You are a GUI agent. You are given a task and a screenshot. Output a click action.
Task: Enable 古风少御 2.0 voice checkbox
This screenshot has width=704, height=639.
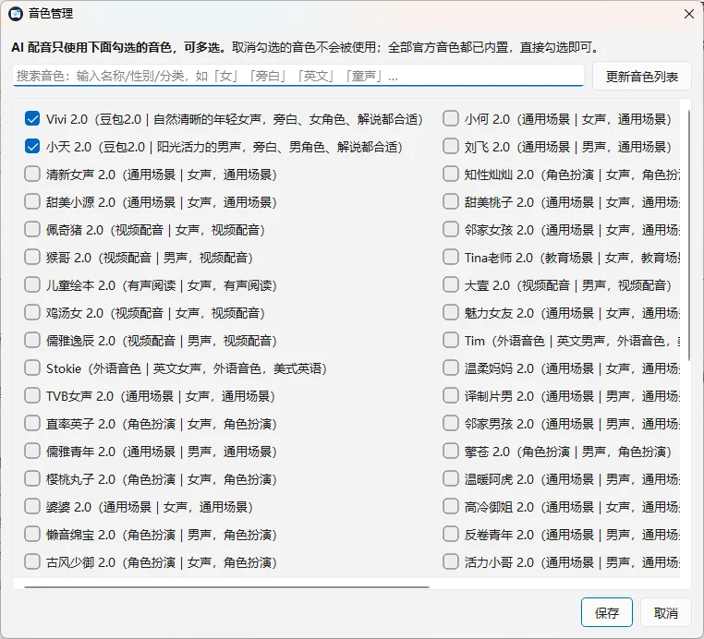32,562
